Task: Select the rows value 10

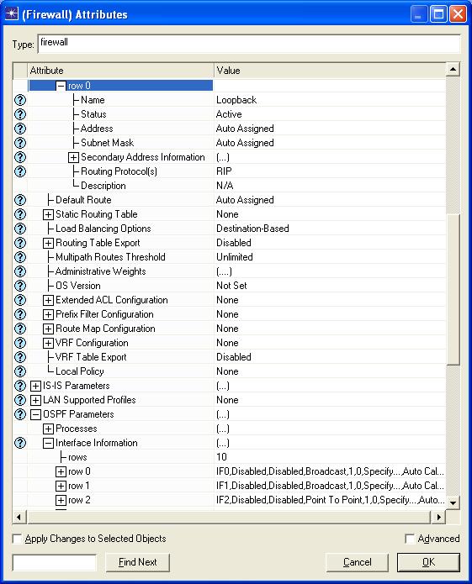Action: [221, 457]
